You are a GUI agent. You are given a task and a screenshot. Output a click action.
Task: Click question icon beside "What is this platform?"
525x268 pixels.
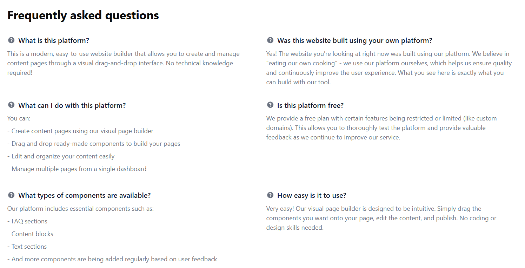(x=11, y=40)
